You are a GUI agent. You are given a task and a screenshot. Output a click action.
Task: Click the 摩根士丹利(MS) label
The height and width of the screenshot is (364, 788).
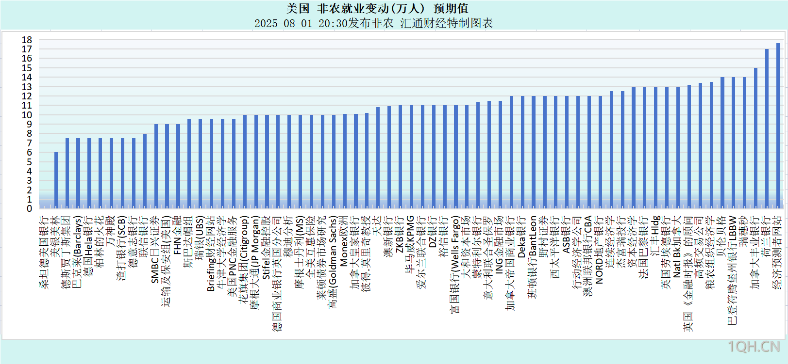pos(300,252)
